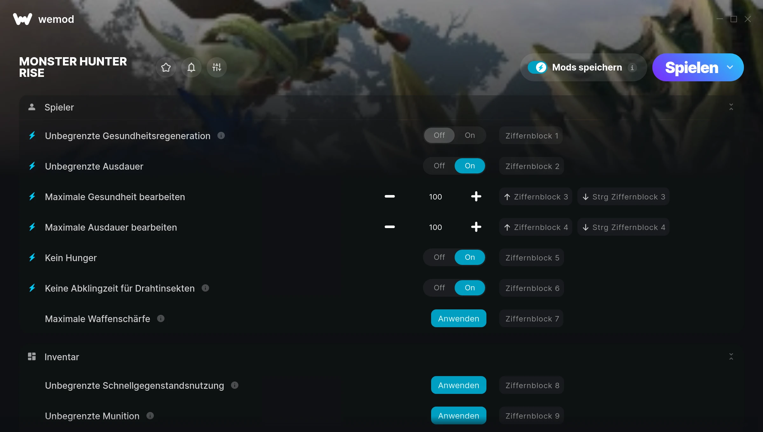Open notifications bell icon

click(x=191, y=67)
